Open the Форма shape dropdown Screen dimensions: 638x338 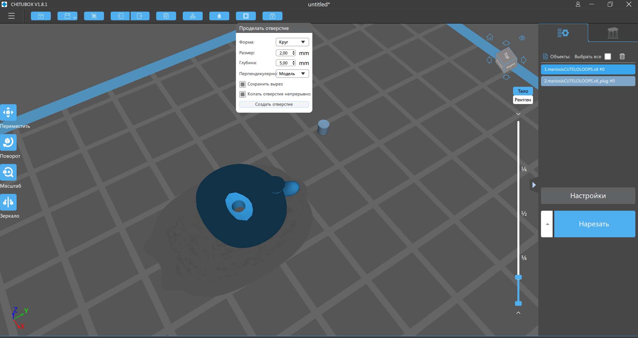click(x=292, y=42)
